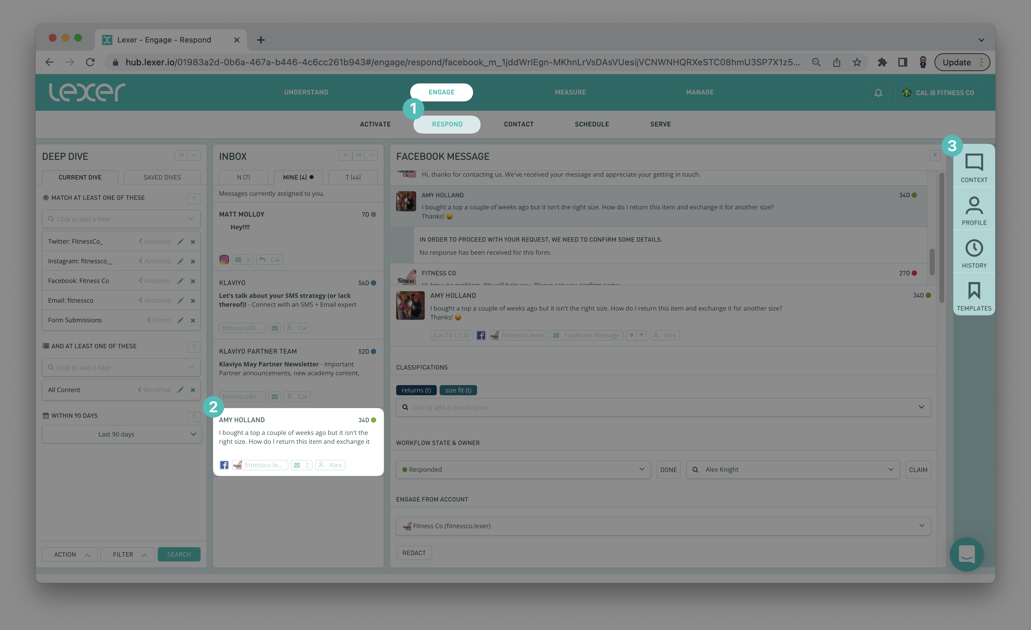Remove the Facebook: Fitness Co filter
The image size is (1031, 630).
(193, 281)
